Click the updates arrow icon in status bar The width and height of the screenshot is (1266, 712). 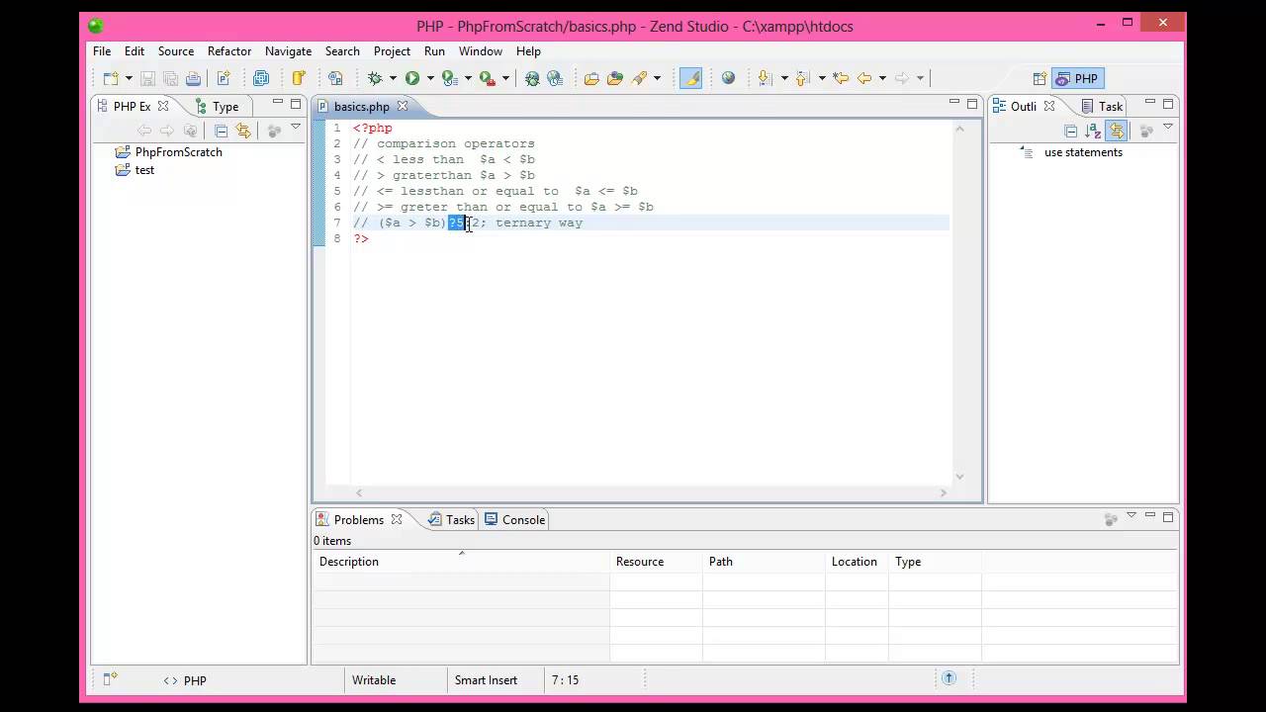click(949, 678)
